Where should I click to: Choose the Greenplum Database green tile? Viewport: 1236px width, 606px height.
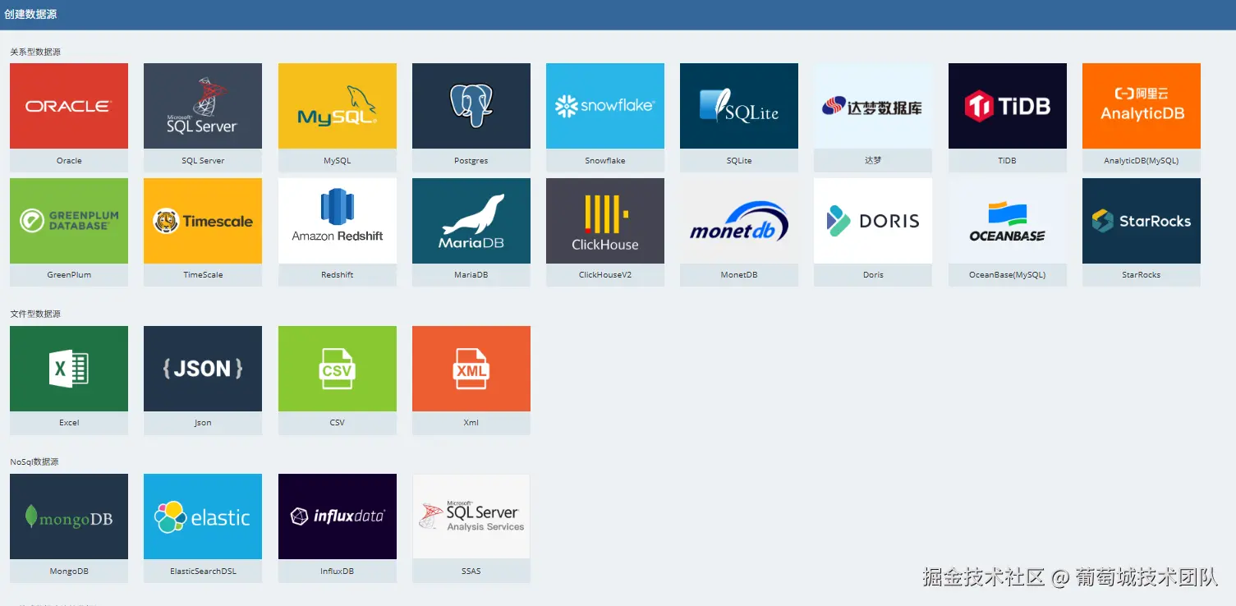[69, 221]
